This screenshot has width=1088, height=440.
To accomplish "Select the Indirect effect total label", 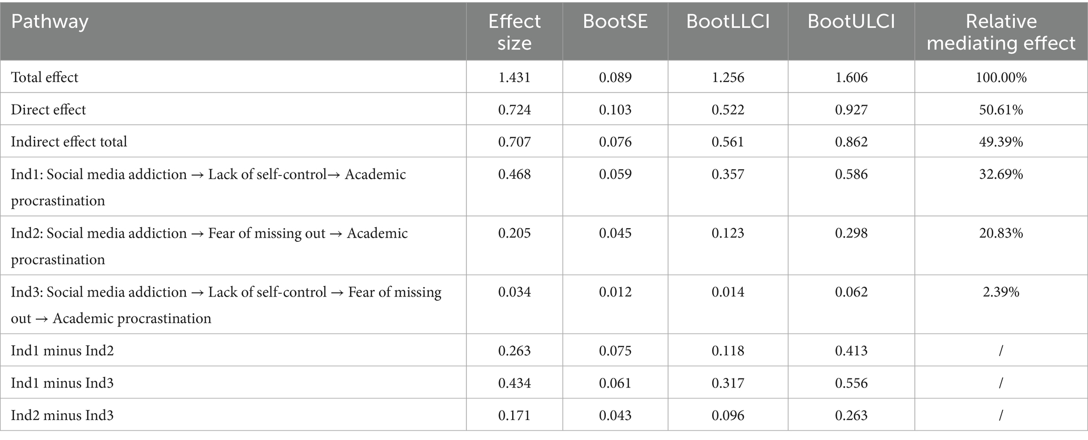I will [x=69, y=141].
